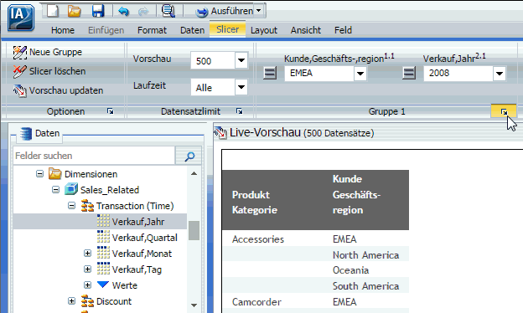This screenshot has height=313, width=523.
Task: Click the blue Werte triangle icon
Action: 103,285
